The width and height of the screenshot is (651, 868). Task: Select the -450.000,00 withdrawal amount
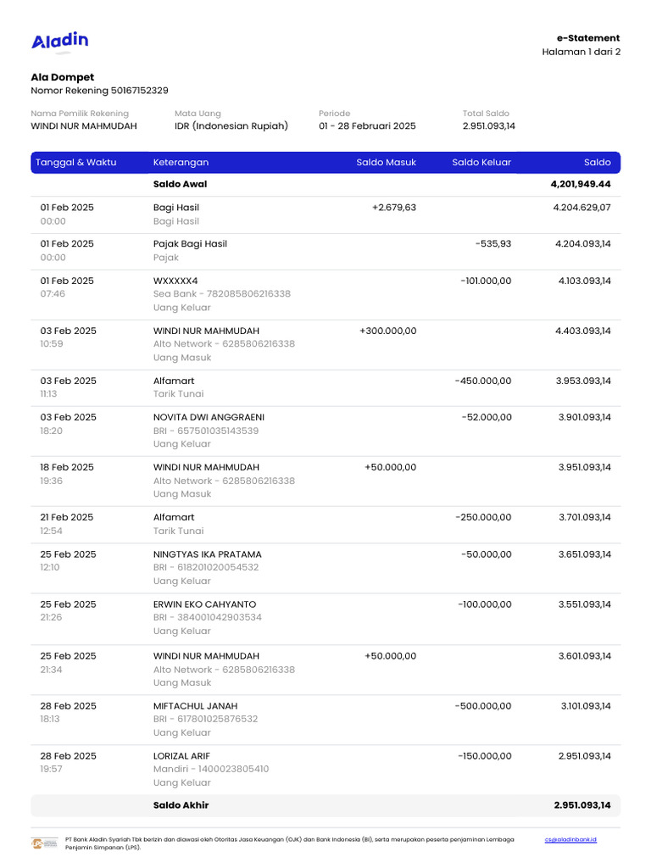pos(483,381)
